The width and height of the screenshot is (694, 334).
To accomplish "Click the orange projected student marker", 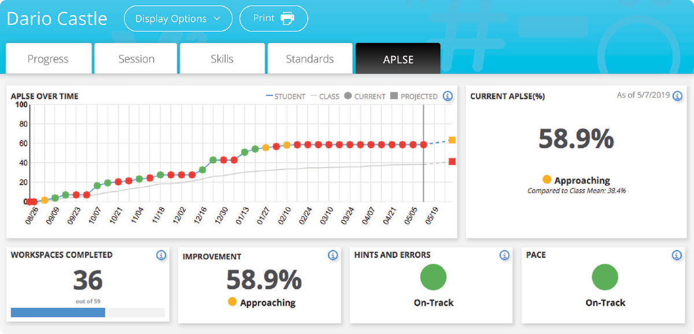I will [x=452, y=140].
